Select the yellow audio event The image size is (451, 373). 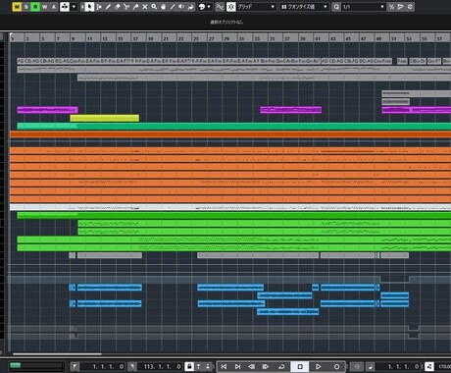(x=105, y=118)
